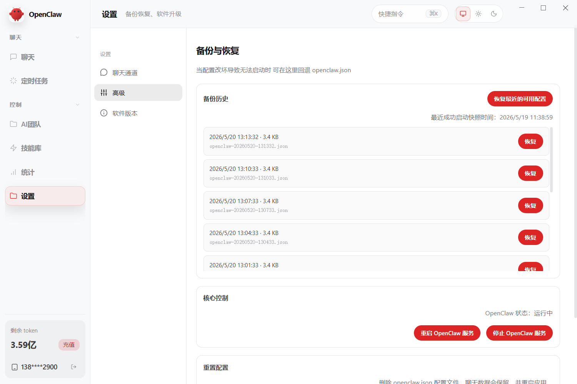Open 聊天 chat page in sidebar
Screen dimensions: 577x384
point(45,57)
